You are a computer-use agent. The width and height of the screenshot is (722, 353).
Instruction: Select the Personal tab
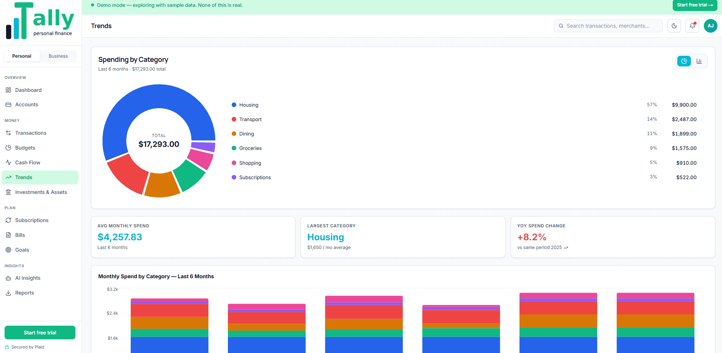22,56
